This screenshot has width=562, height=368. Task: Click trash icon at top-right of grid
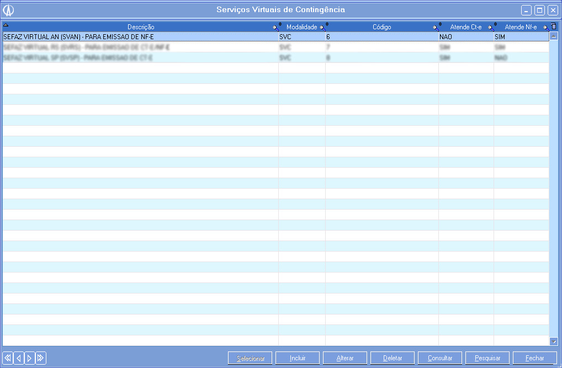tap(554, 26)
